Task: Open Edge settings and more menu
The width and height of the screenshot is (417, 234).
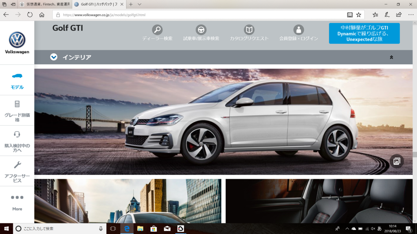Action: (410, 15)
